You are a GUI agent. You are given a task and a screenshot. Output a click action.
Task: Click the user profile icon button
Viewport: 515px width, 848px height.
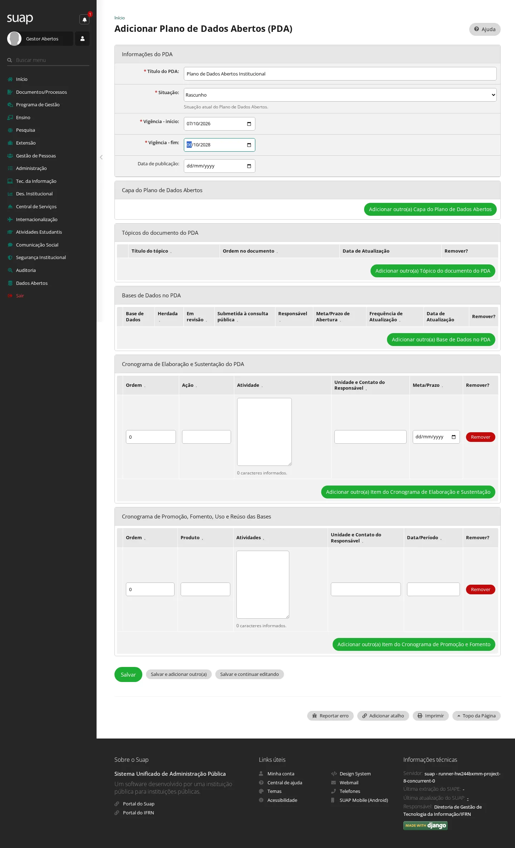coord(82,39)
